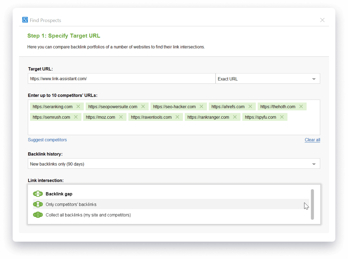Click the https://seo-hacker.com tag text
348x259 pixels.
point(174,107)
